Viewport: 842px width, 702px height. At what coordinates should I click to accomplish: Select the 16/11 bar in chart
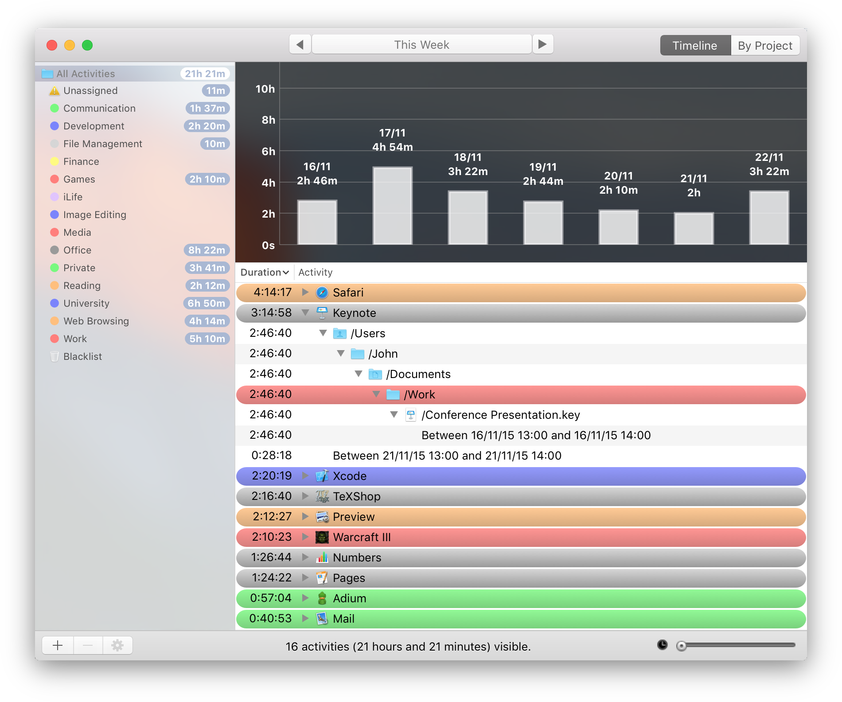coord(317,222)
